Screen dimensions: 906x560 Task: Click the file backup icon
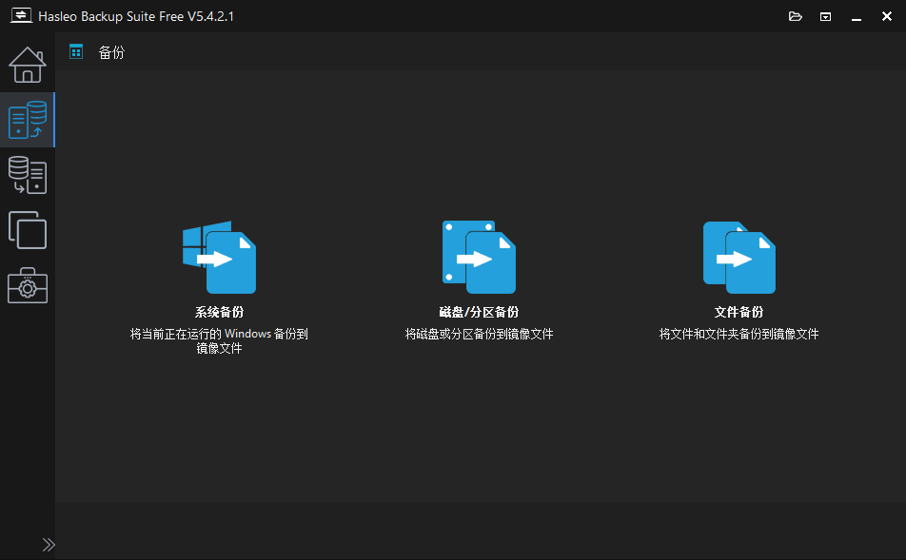[x=739, y=258]
